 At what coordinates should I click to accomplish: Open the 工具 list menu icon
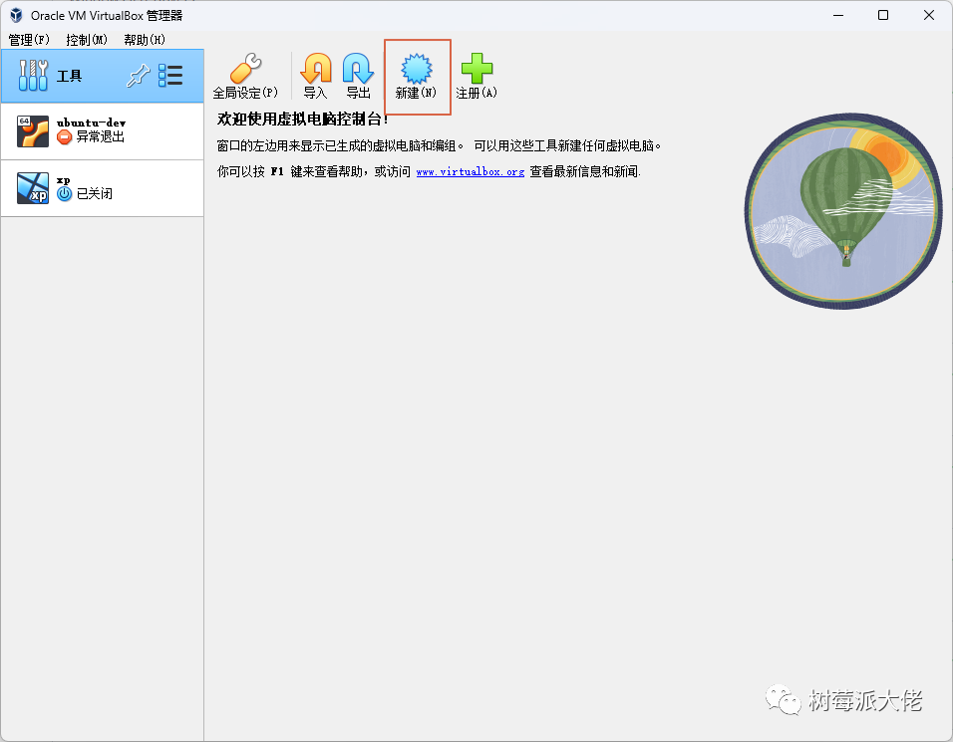(170, 76)
